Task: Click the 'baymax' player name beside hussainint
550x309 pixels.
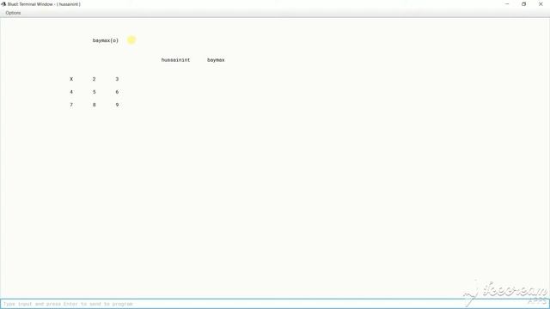Action: click(216, 60)
